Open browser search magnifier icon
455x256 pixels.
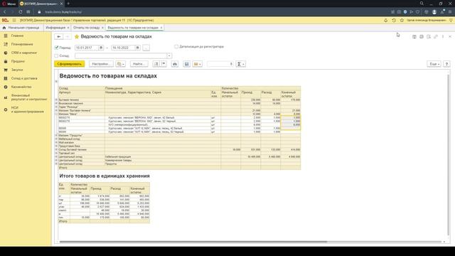point(422,4)
